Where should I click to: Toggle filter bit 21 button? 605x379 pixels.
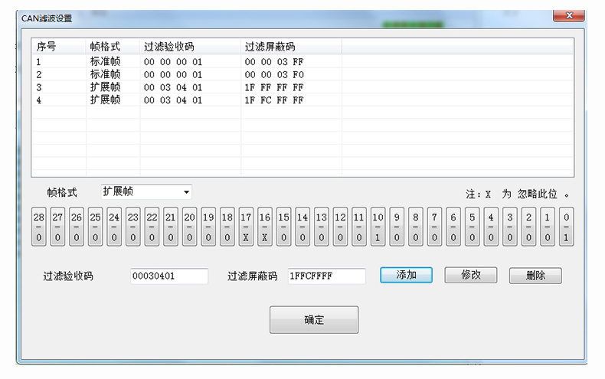tap(171, 227)
